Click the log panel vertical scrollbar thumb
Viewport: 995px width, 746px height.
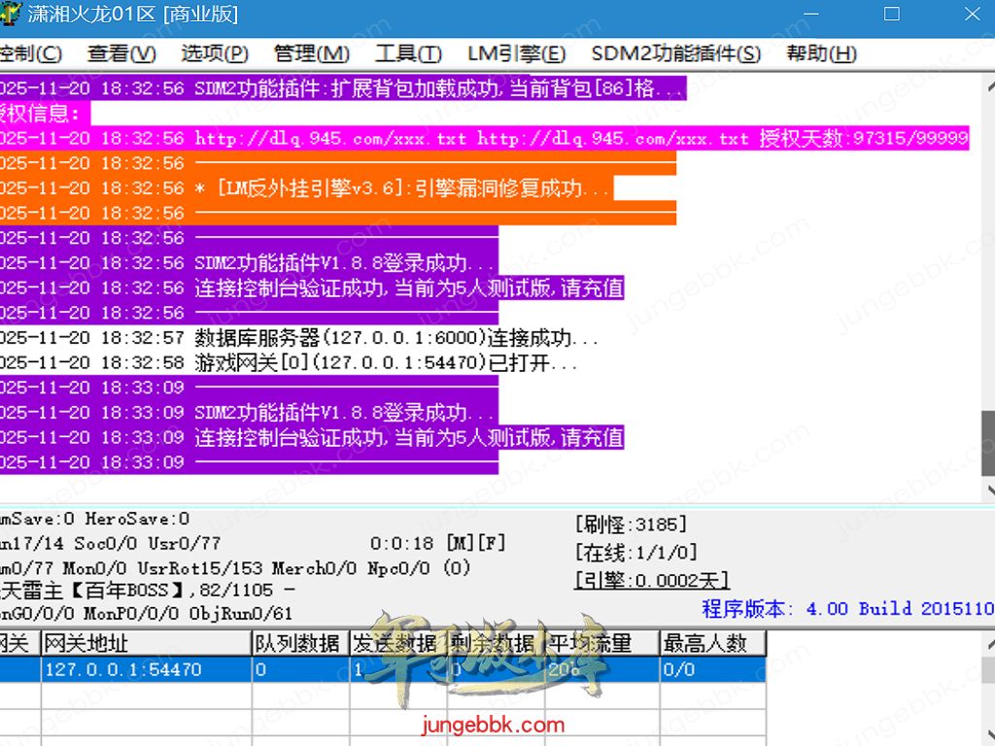(987, 441)
